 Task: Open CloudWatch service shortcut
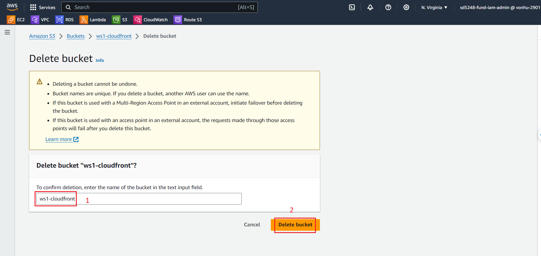[150, 20]
